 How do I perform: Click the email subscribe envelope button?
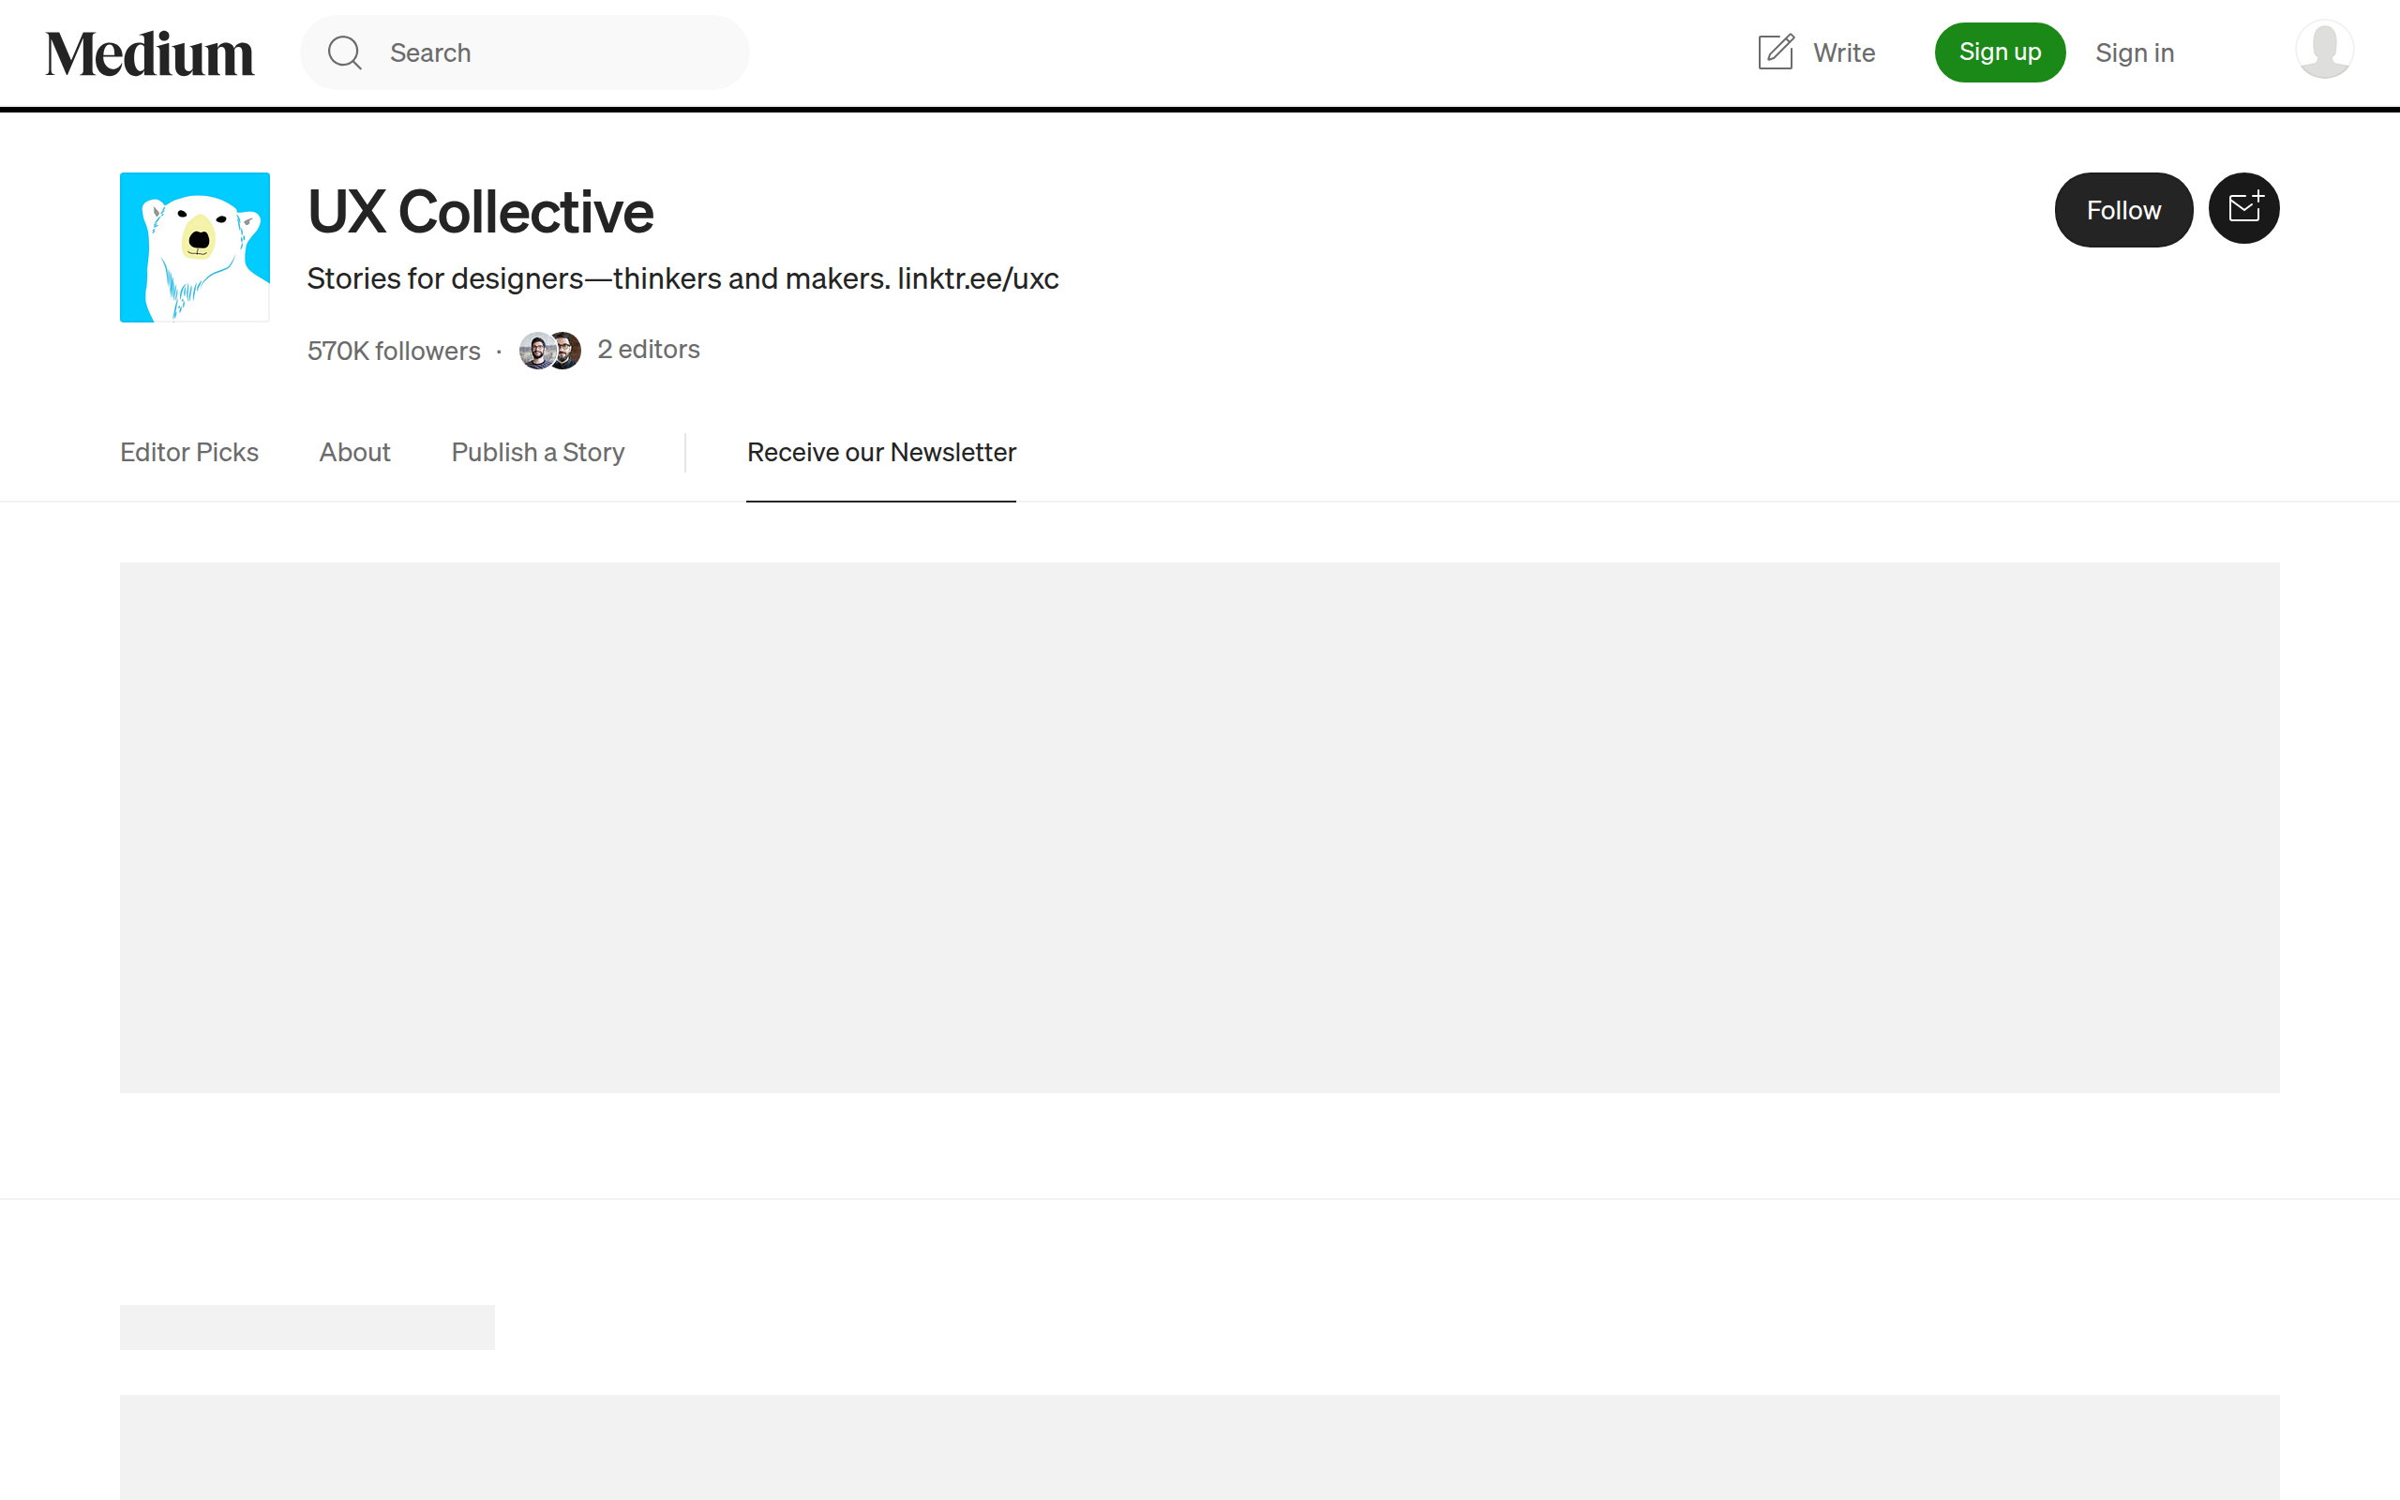[x=2243, y=208]
